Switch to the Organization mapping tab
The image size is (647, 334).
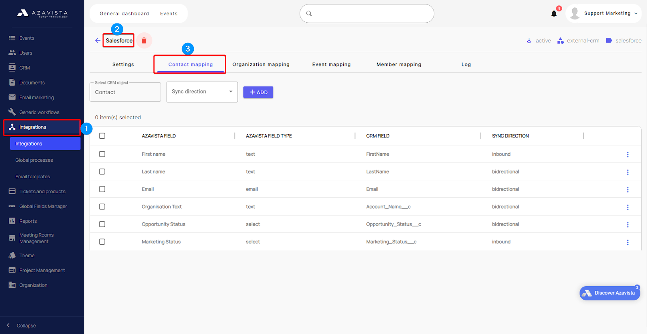pyautogui.click(x=261, y=64)
